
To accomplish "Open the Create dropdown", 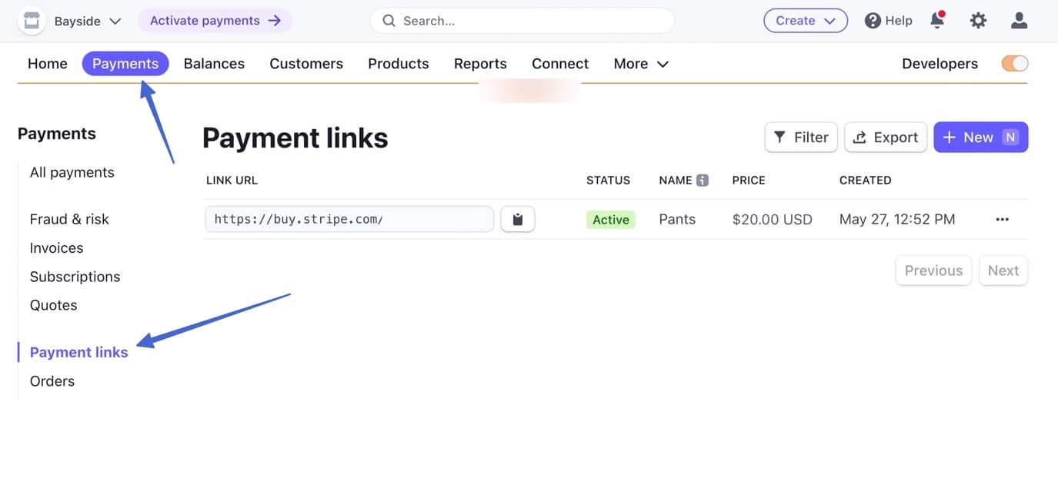I will (805, 21).
